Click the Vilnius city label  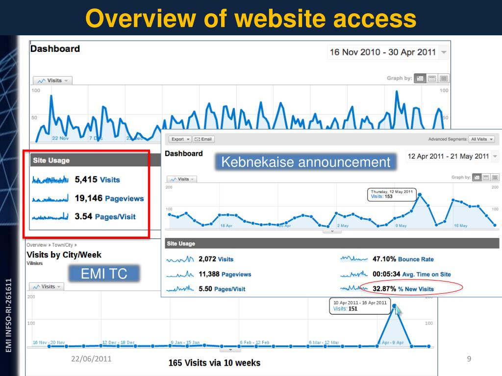[35, 263]
